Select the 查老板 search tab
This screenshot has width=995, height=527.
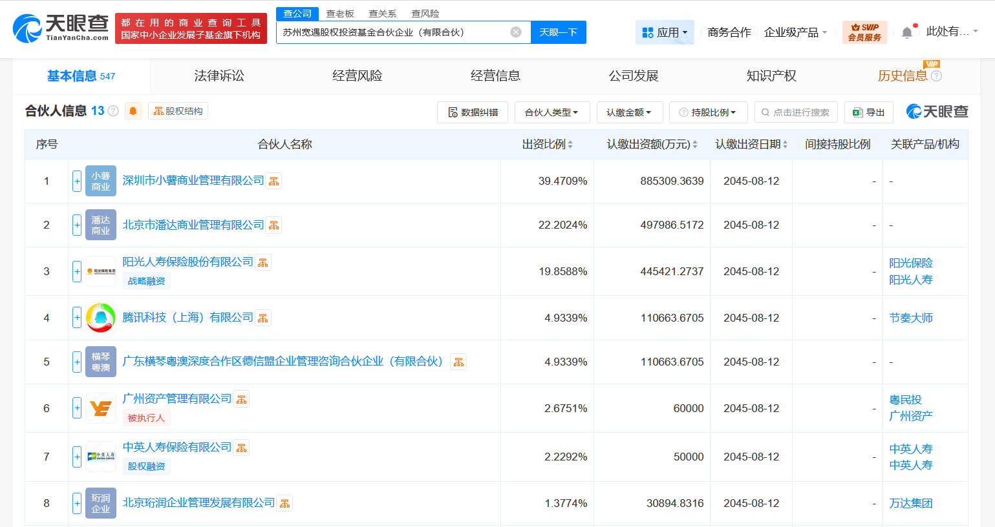coord(338,13)
